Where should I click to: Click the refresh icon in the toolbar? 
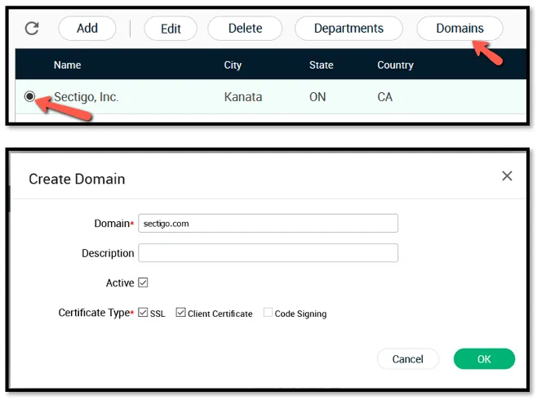[32, 29]
